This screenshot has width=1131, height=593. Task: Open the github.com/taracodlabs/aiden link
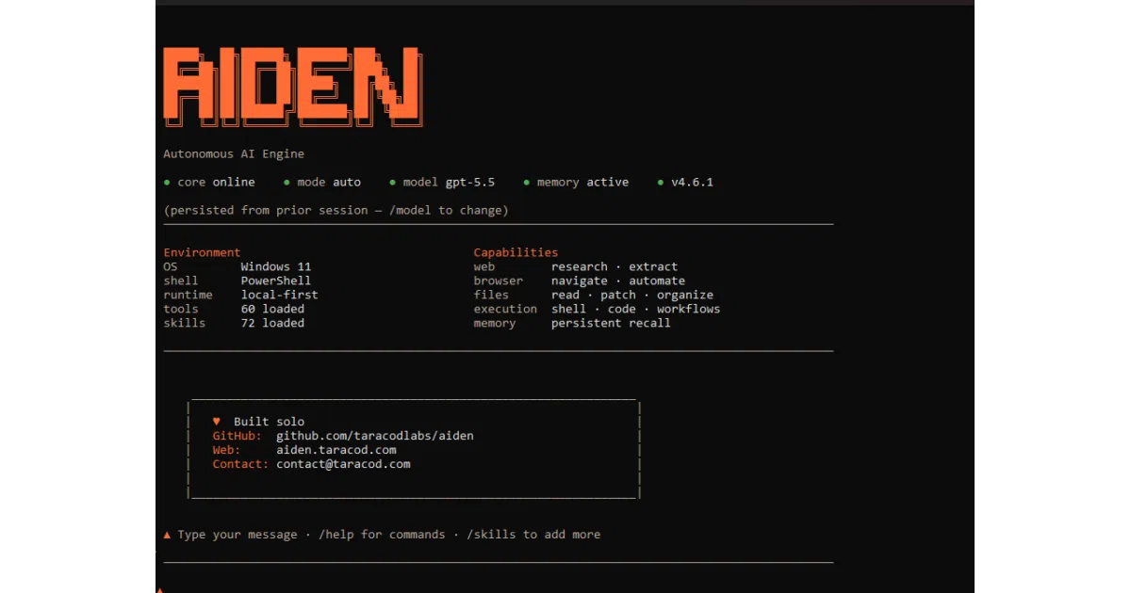coord(375,436)
